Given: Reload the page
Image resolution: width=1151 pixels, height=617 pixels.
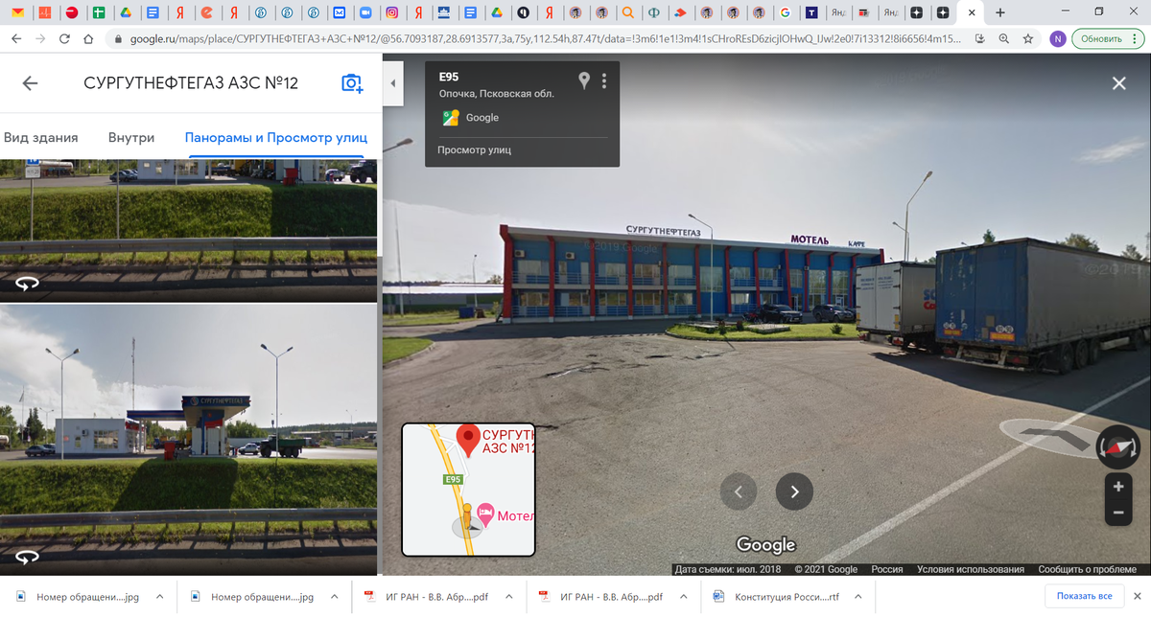Looking at the screenshot, I should pos(64,39).
